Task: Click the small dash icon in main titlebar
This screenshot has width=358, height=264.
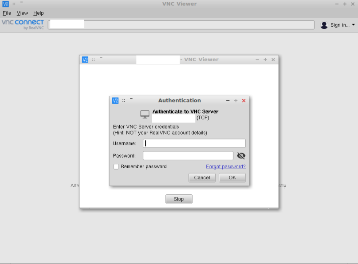Action: [21, 2]
